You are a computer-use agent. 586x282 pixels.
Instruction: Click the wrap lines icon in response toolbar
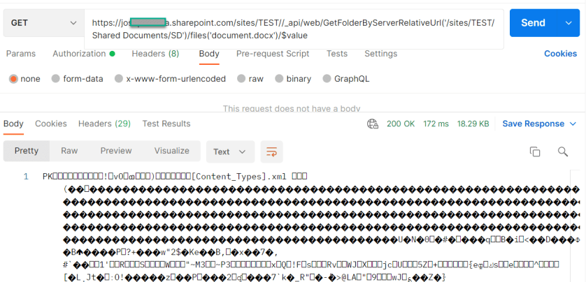coord(271,151)
